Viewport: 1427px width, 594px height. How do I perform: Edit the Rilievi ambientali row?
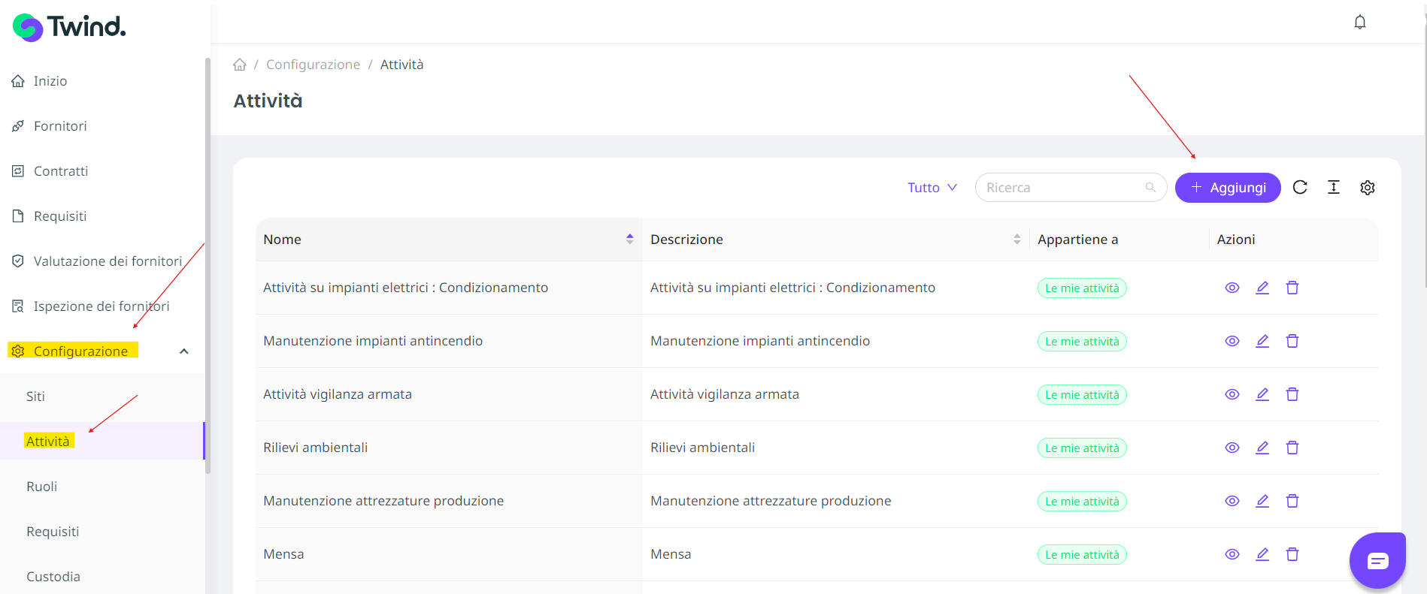pyautogui.click(x=1262, y=448)
